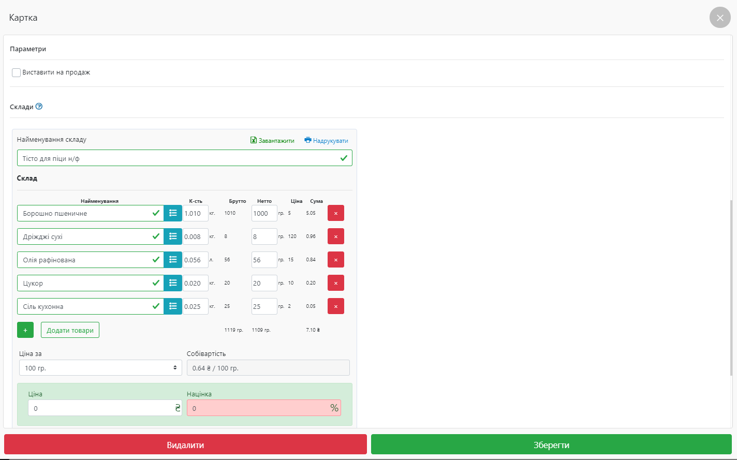The height and width of the screenshot is (460, 737).
Task: Open list picker for Цукор row
Action: point(173,283)
